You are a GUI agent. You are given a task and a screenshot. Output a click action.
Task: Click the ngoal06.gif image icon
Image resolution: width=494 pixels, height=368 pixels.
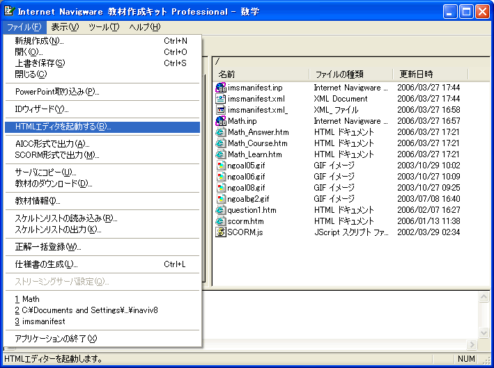tap(221, 177)
